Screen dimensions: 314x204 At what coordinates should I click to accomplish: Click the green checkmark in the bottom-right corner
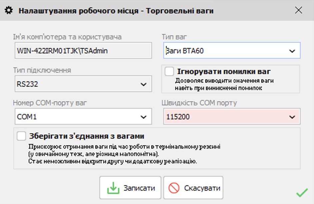[x=302, y=192]
